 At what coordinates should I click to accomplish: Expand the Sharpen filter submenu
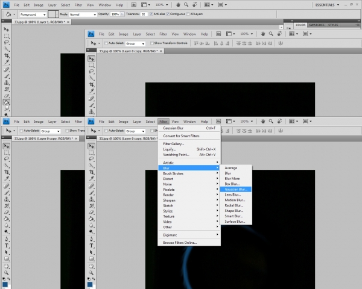point(189,200)
